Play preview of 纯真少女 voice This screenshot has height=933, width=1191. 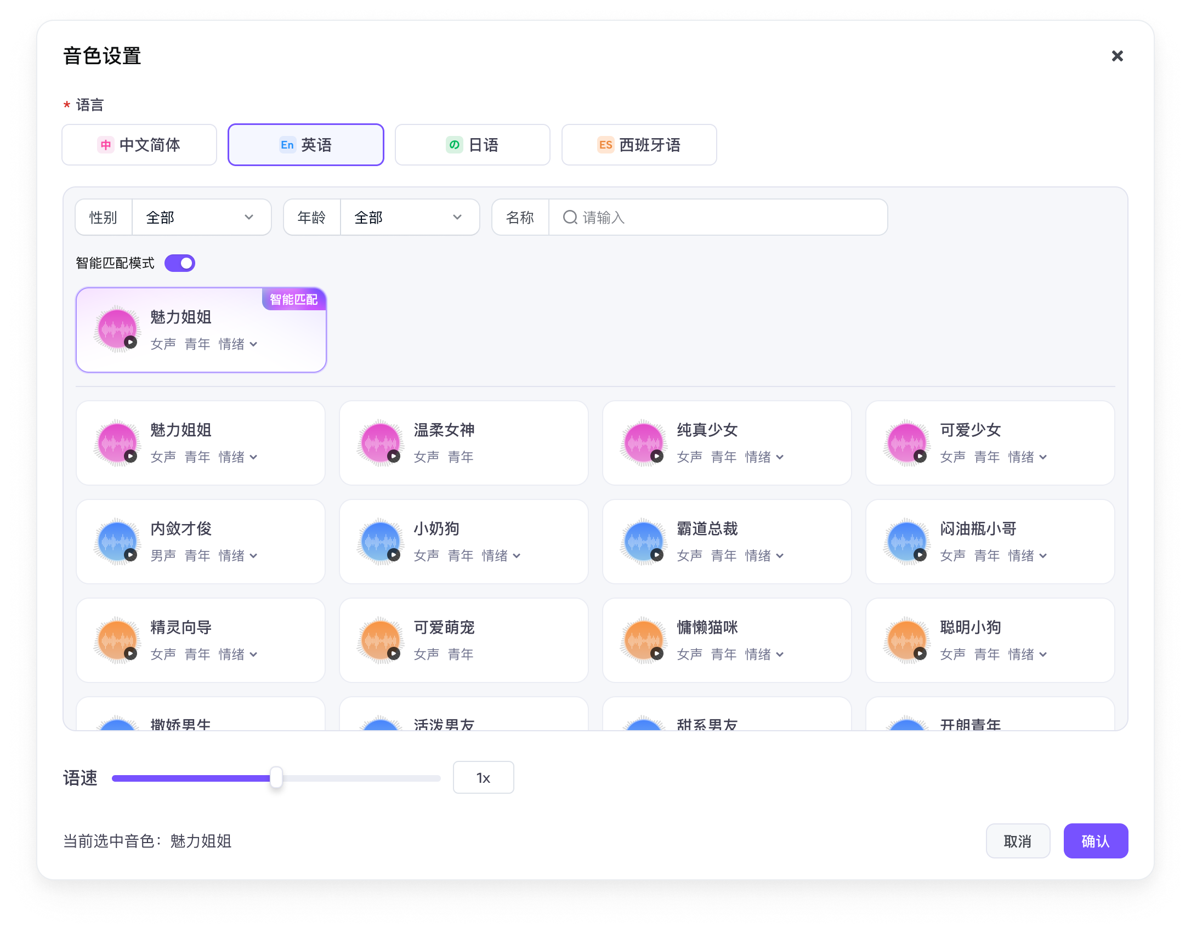click(657, 456)
